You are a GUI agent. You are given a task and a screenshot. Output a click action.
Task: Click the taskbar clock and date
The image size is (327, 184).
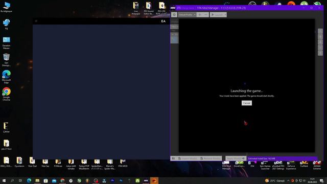pos(312,180)
